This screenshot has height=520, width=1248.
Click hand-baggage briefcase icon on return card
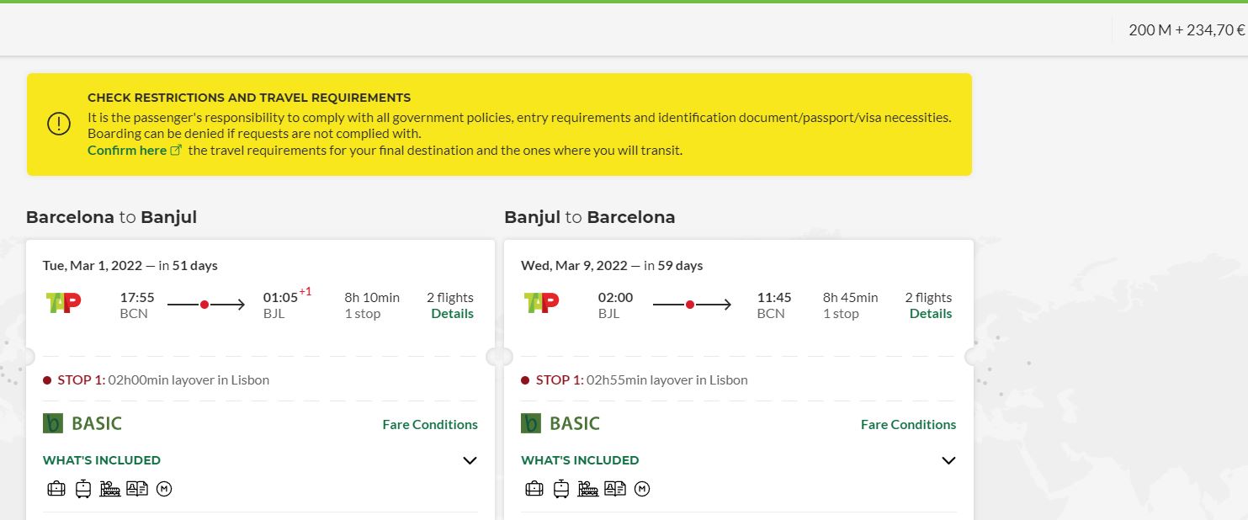coord(534,488)
